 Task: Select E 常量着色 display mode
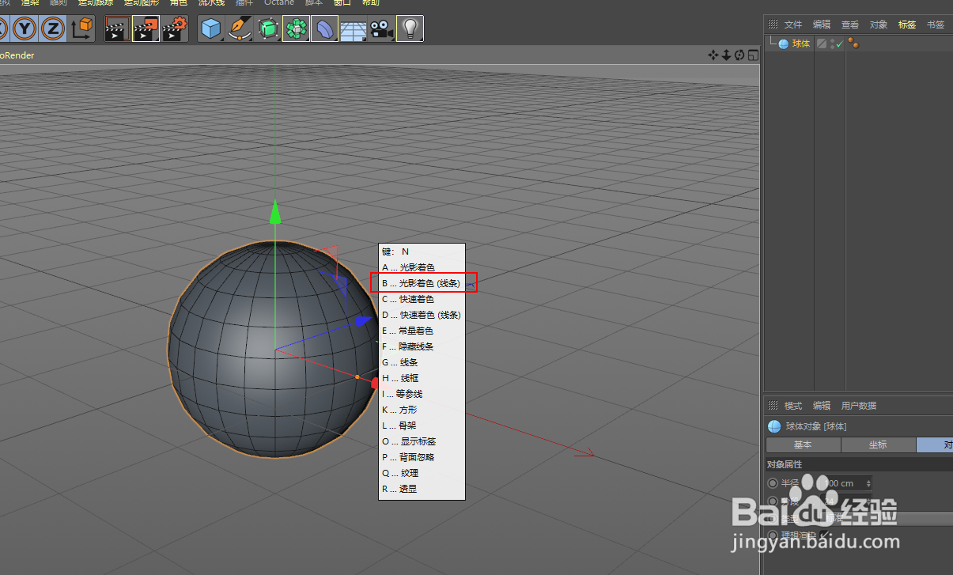[422, 331]
